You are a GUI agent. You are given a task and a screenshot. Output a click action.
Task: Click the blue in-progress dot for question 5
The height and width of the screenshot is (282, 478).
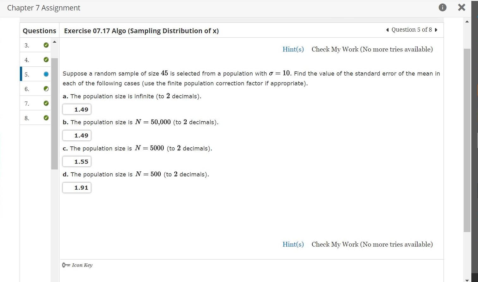point(46,74)
